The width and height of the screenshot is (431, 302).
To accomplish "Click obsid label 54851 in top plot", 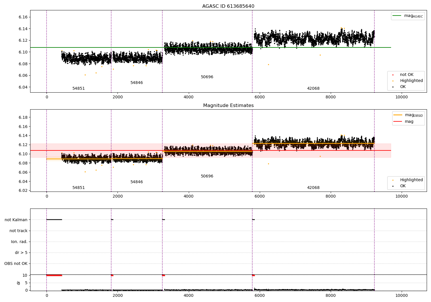I will pos(78,89).
